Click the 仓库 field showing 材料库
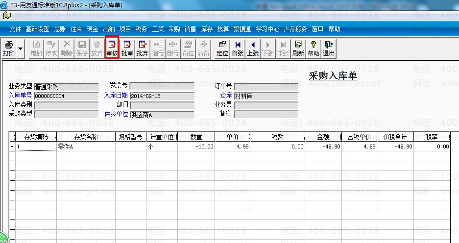The height and width of the screenshot is (243, 459). pyautogui.click(x=266, y=96)
